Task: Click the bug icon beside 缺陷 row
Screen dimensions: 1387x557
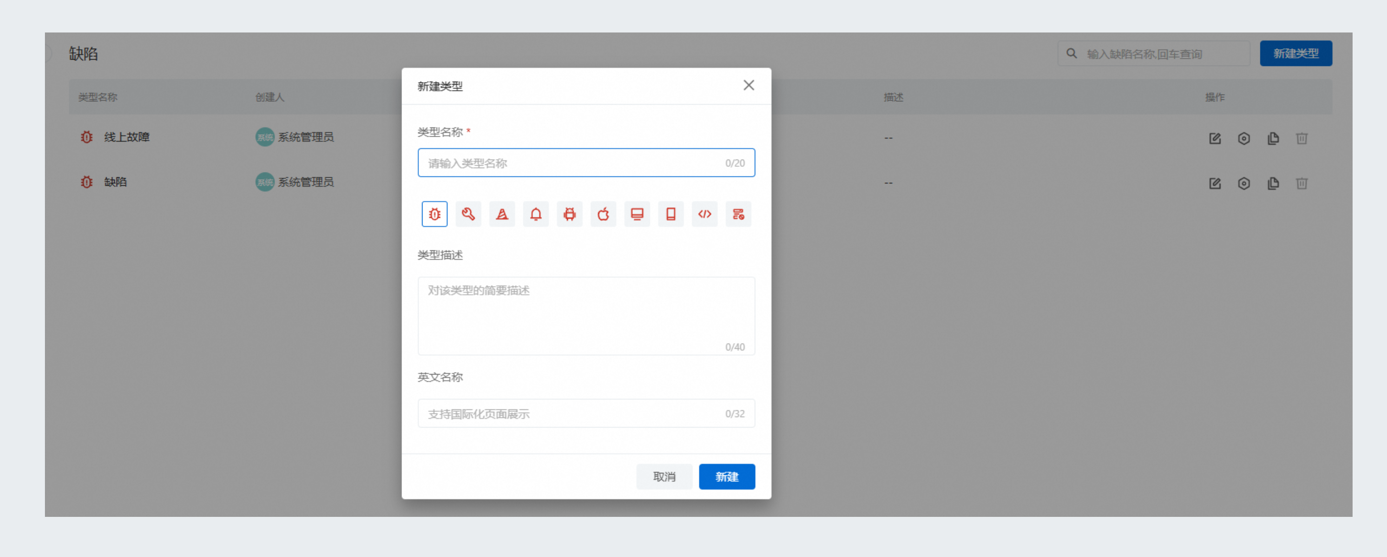Action: tap(87, 182)
